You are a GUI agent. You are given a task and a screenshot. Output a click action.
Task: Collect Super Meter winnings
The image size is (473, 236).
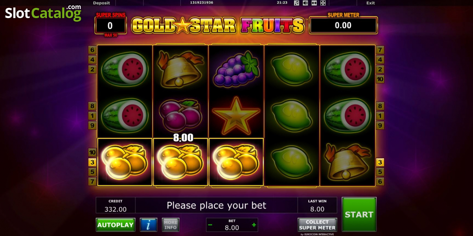tap(317, 225)
